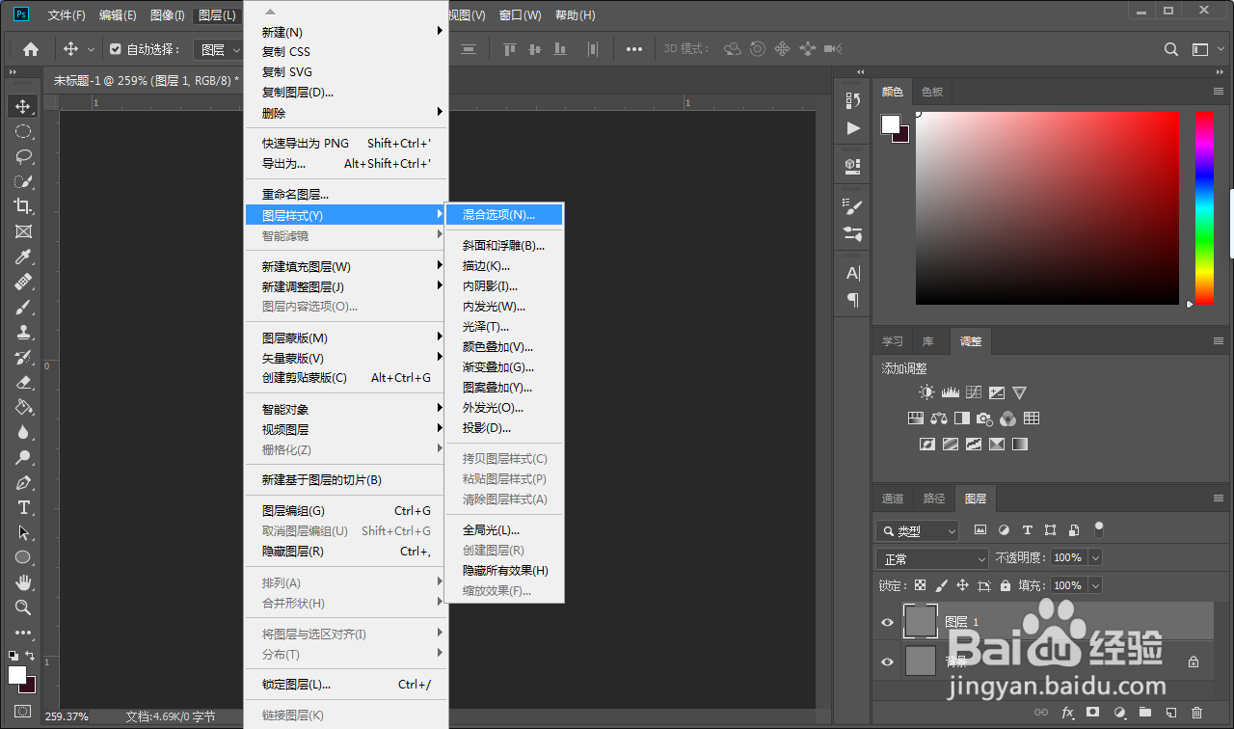Open the 文件(F) menu
The width and height of the screenshot is (1234, 729).
click(x=67, y=15)
